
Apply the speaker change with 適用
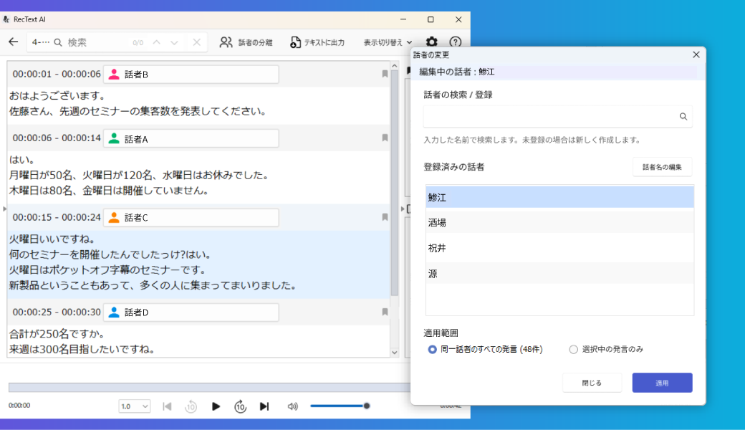coord(661,382)
